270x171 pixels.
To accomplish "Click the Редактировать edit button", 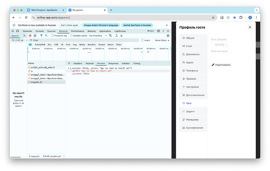I will [221, 65].
